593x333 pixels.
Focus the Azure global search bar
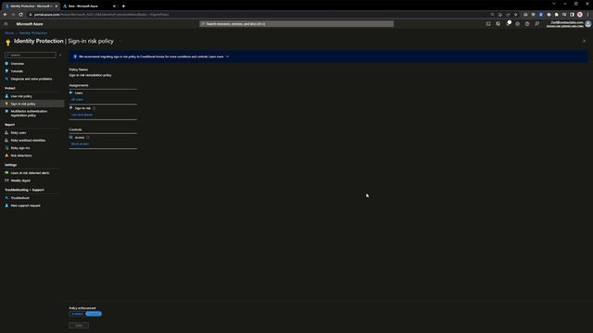pos(296,24)
